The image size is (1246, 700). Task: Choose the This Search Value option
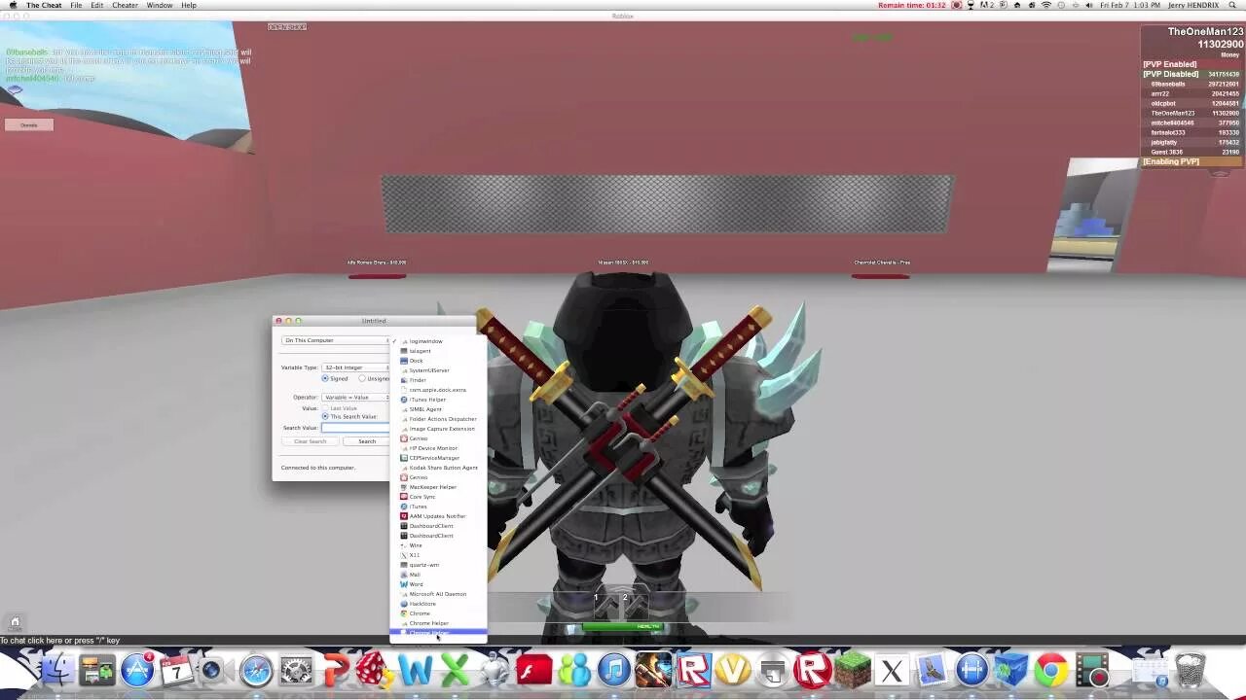point(325,416)
